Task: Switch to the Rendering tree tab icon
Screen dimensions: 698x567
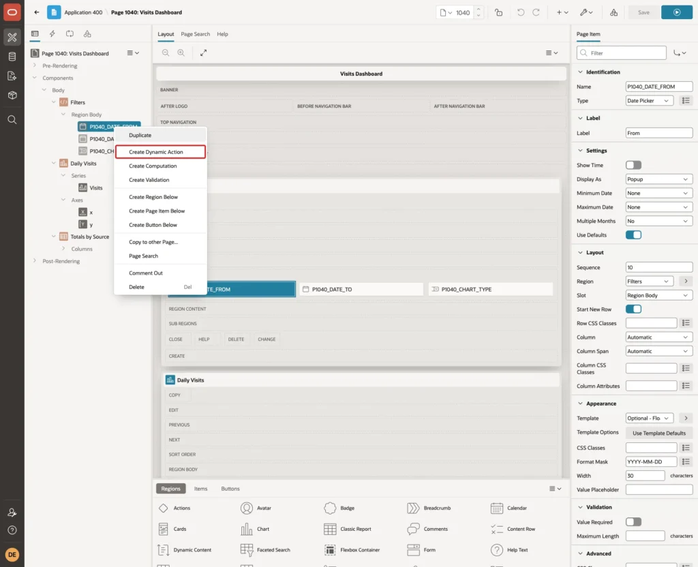Action: pos(35,34)
